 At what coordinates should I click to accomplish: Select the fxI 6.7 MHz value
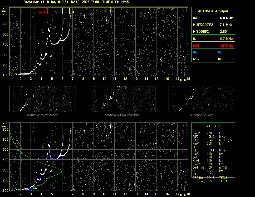[226, 38]
